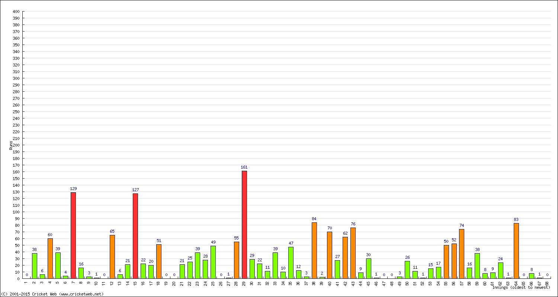Click the y-axis label '300'
This screenshot has height=297, width=558.
click(x=16, y=78)
